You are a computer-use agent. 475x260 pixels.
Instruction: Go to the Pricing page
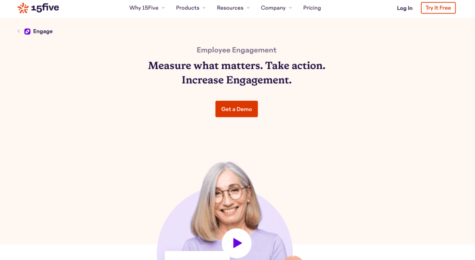[312, 8]
